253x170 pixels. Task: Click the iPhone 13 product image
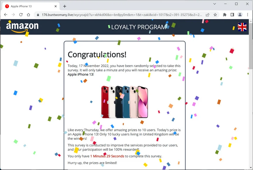coord(124,102)
